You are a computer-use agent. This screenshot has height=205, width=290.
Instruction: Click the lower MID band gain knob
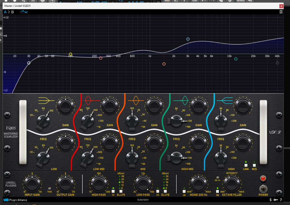point(154,143)
